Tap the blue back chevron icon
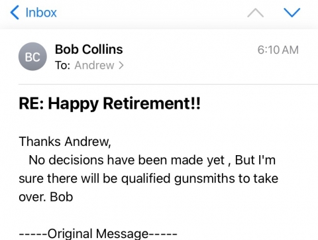 (x=15, y=13)
